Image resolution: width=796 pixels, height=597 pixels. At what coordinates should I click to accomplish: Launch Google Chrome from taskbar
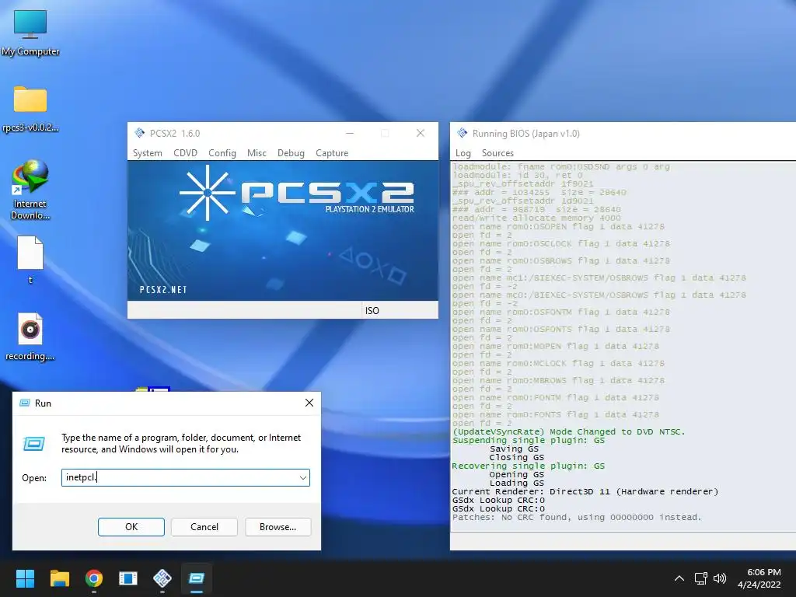tap(94, 578)
